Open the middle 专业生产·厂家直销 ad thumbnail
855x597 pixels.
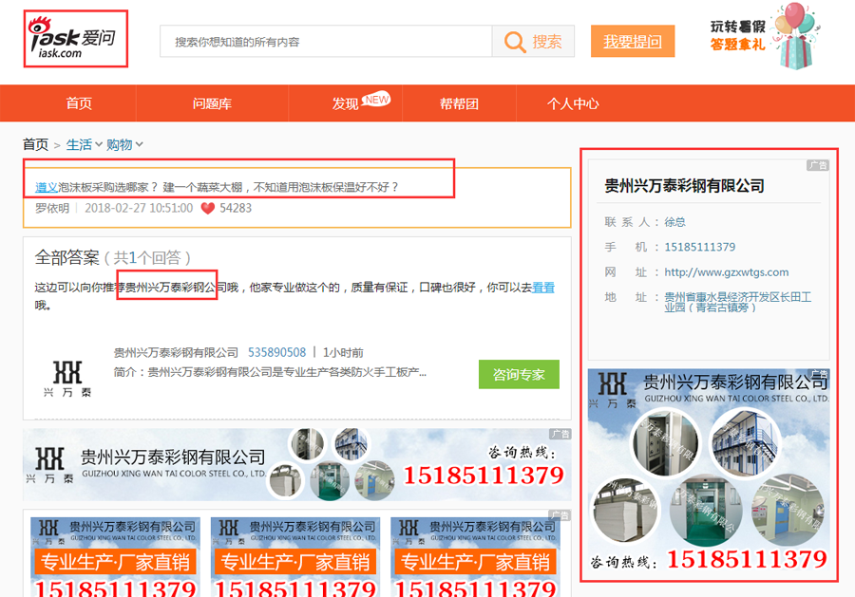click(295, 557)
